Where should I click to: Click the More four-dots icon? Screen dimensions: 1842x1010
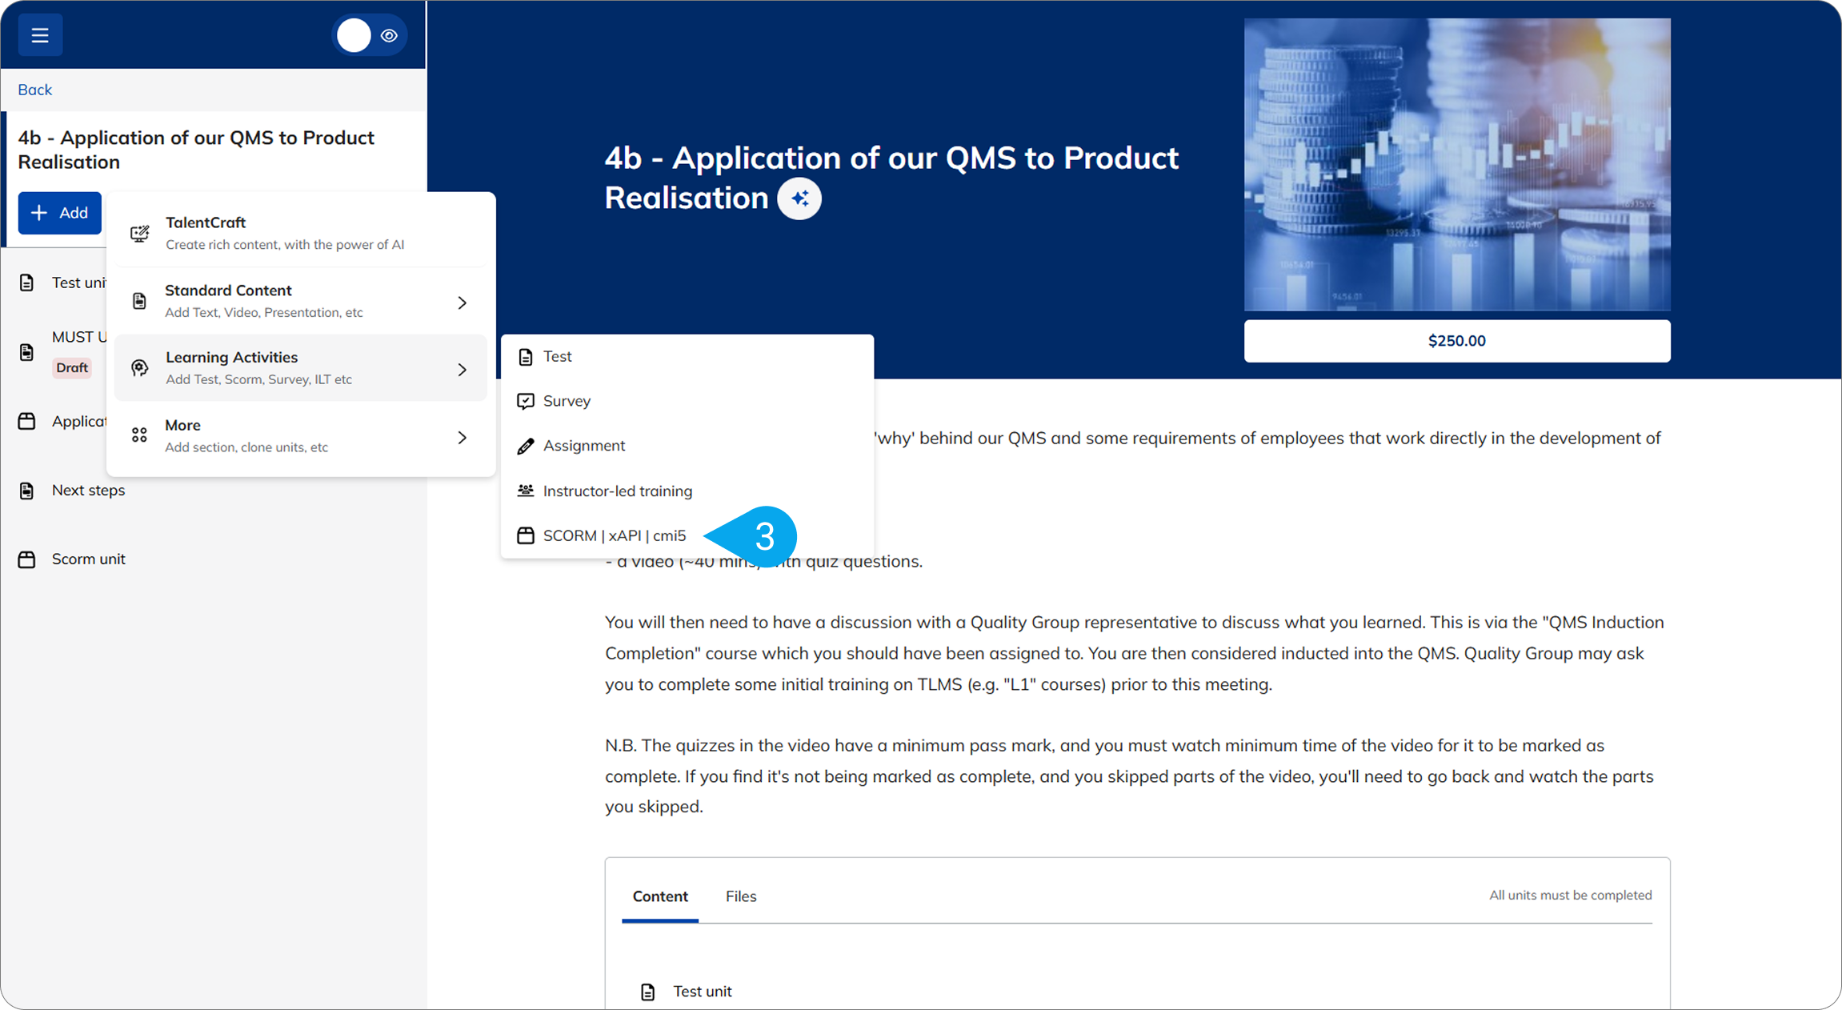click(139, 435)
